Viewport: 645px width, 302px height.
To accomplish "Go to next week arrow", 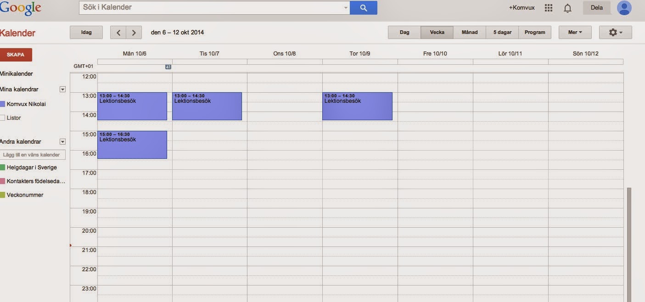I will (134, 33).
